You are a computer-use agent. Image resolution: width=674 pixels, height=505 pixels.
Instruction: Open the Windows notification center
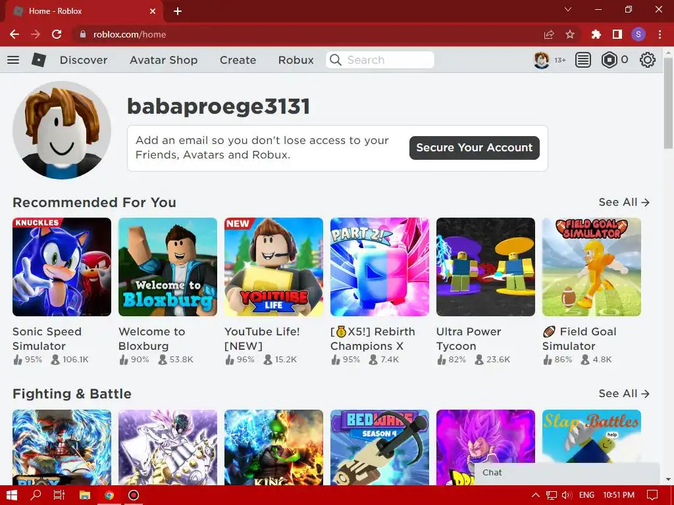(x=652, y=495)
